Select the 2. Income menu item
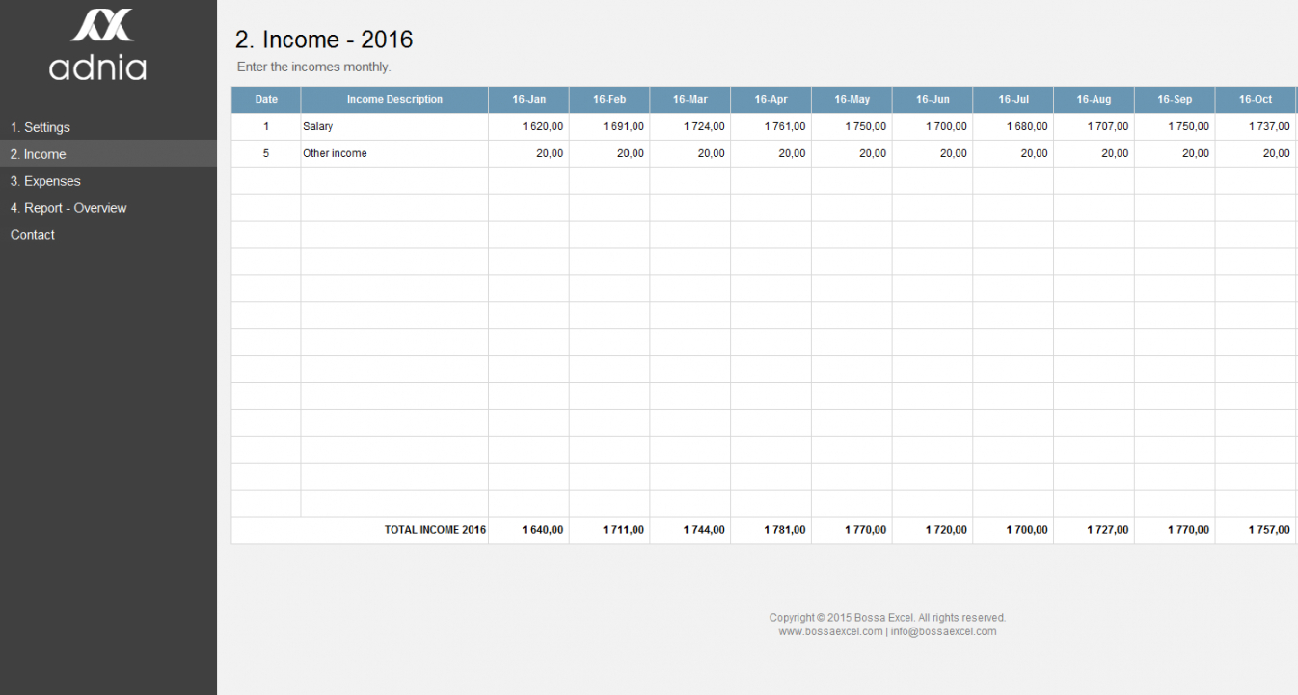 pyautogui.click(x=39, y=154)
